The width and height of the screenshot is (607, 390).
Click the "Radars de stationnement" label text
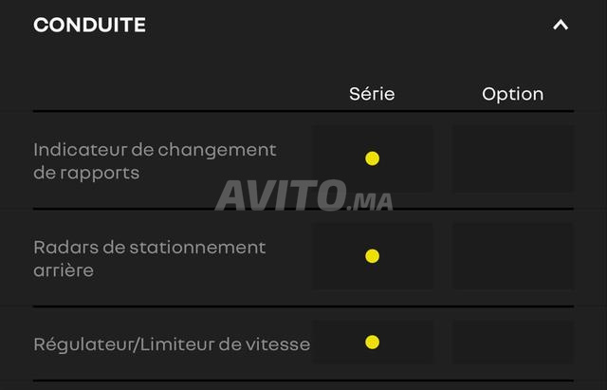click(149, 247)
